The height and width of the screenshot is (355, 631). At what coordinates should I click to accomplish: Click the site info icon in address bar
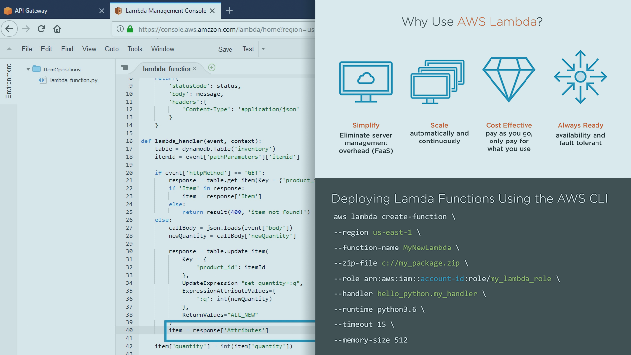120,29
